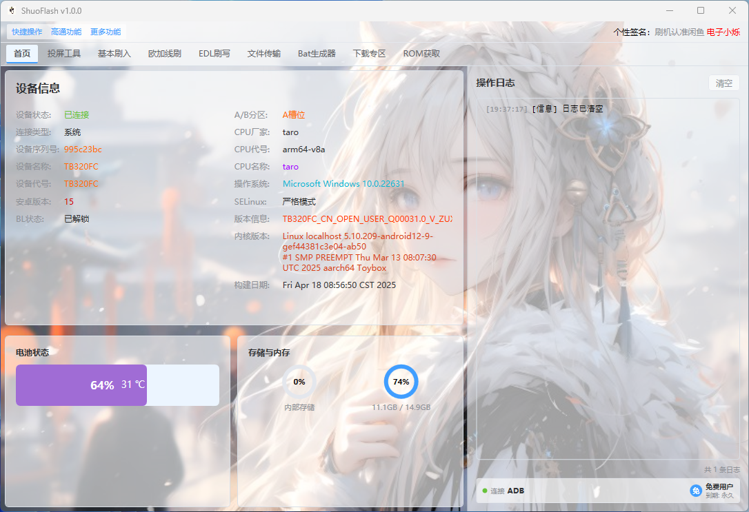Click the 共 1 条日志 count label

[x=722, y=470]
